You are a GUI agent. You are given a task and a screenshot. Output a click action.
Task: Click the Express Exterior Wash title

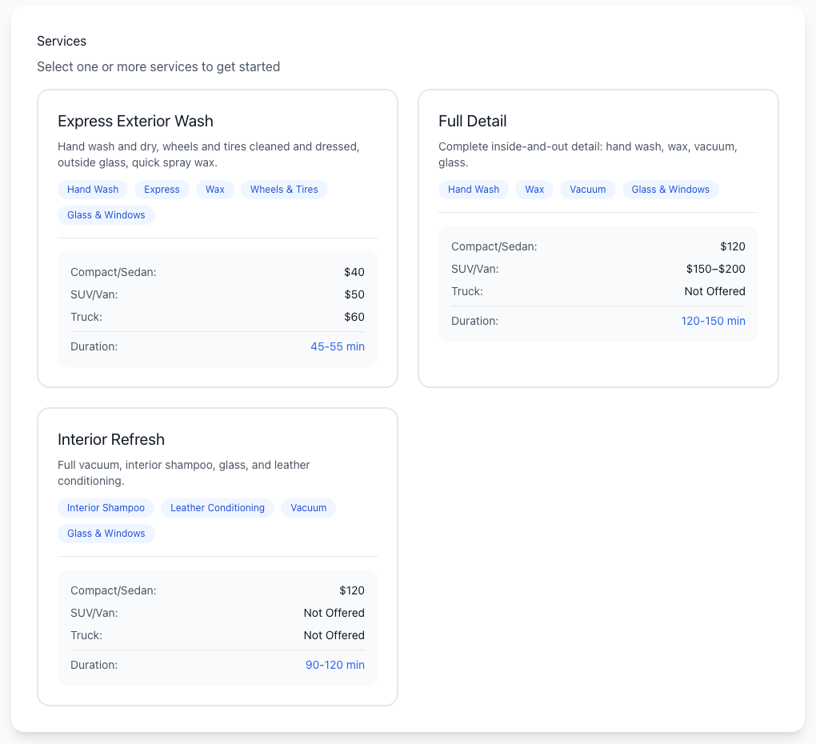(135, 122)
